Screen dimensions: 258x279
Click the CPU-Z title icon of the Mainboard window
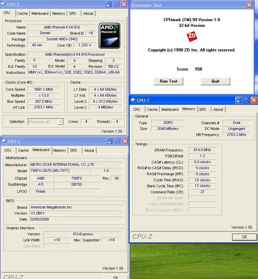point(4,141)
